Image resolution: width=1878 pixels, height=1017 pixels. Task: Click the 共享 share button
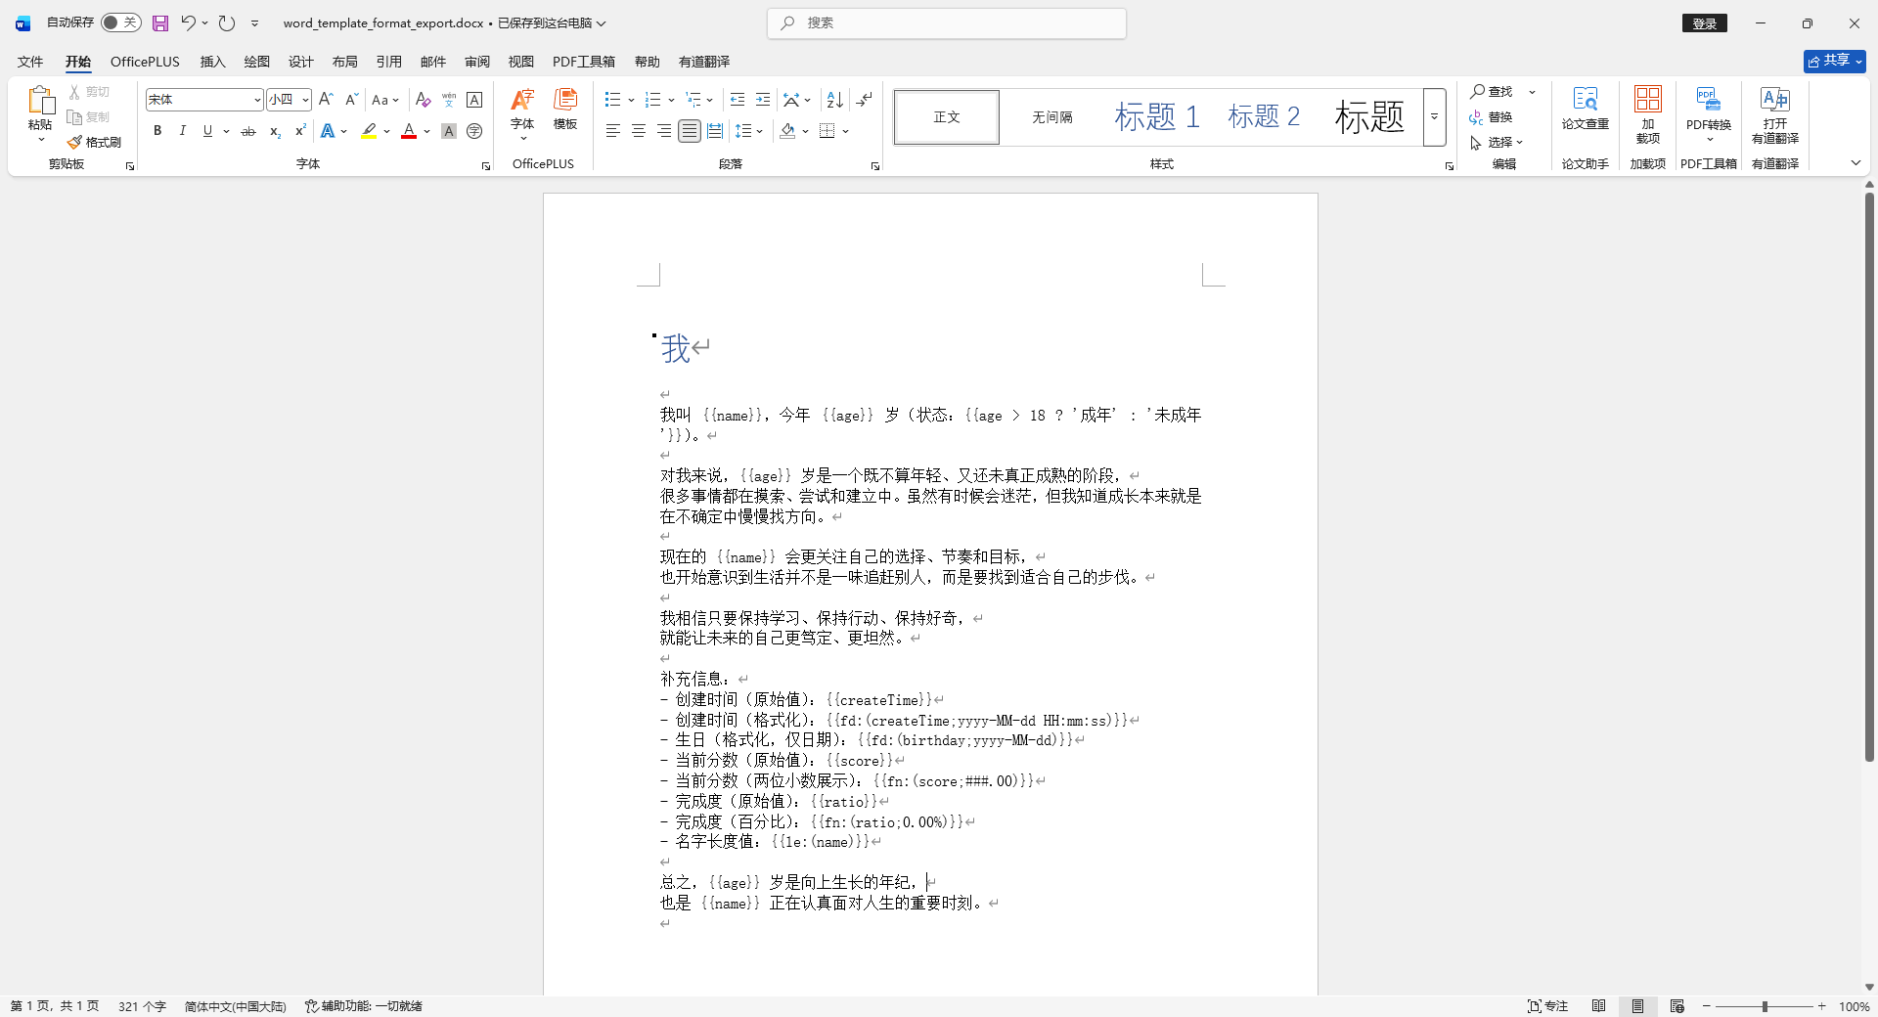pos(1834,61)
